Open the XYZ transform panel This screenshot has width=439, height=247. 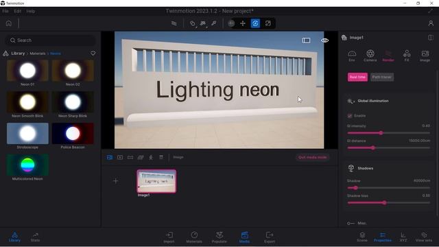click(x=403, y=237)
